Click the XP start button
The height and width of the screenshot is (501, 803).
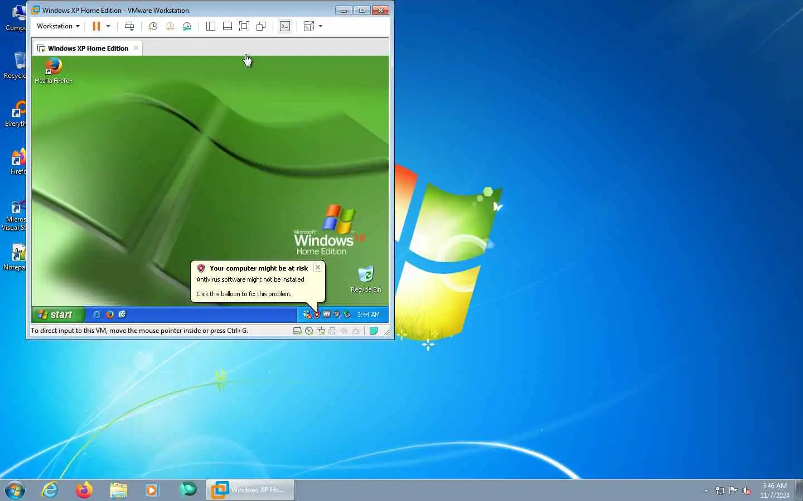coord(57,315)
